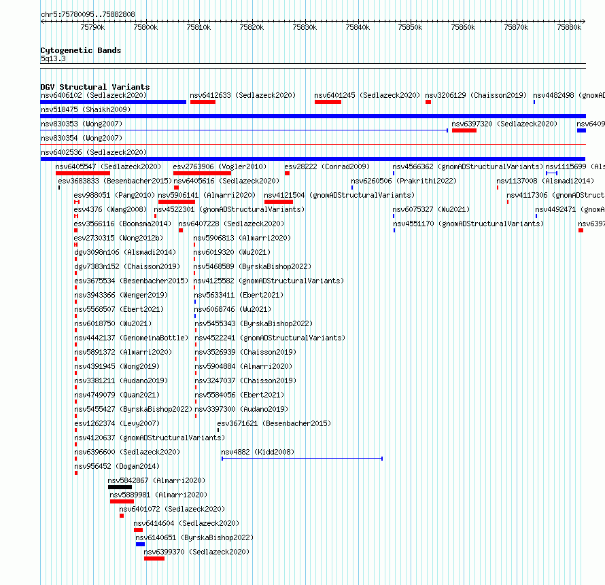This screenshot has width=605, height=585.
Task: Click the red bar under esv2763906
Action: [x=202, y=173]
